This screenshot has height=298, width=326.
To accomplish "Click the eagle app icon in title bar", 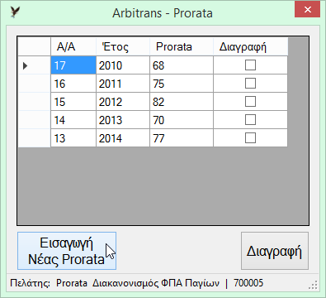I will (x=15, y=12).
